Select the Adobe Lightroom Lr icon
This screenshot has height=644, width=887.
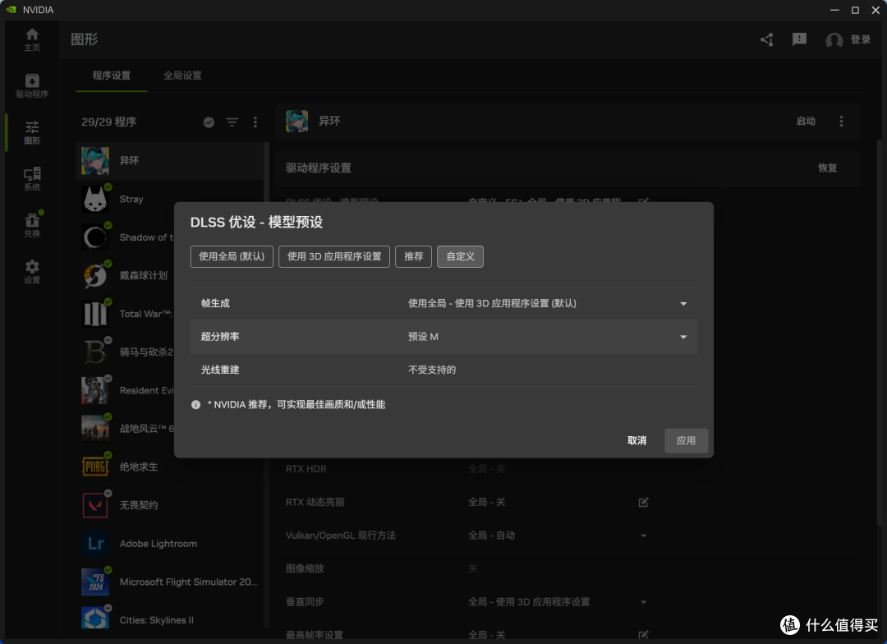pyautogui.click(x=95, y=544)
